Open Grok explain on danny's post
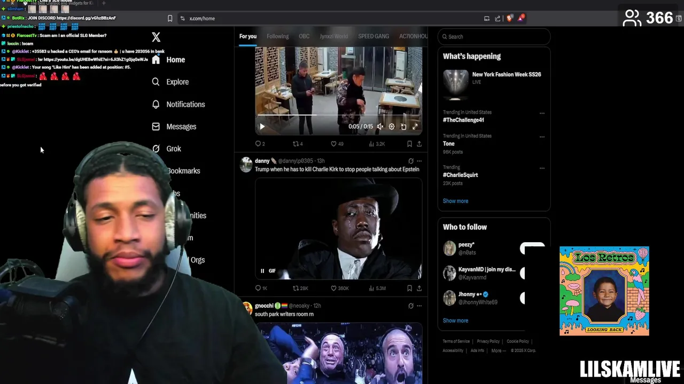Image resolution: width=684 pixels, height=384 pixels. [x=410, y=161]
